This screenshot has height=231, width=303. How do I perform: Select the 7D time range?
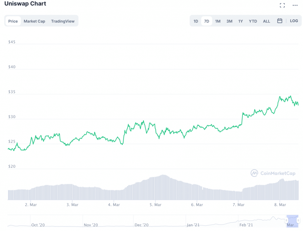[x=207, y=21]
